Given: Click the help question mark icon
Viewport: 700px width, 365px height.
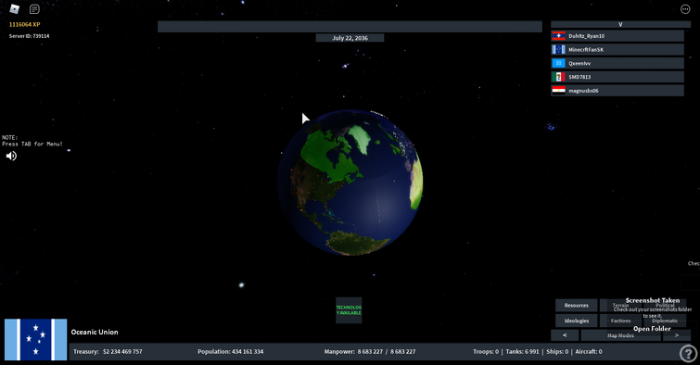Looking at the screenshot, I should [x=688, y=353].
